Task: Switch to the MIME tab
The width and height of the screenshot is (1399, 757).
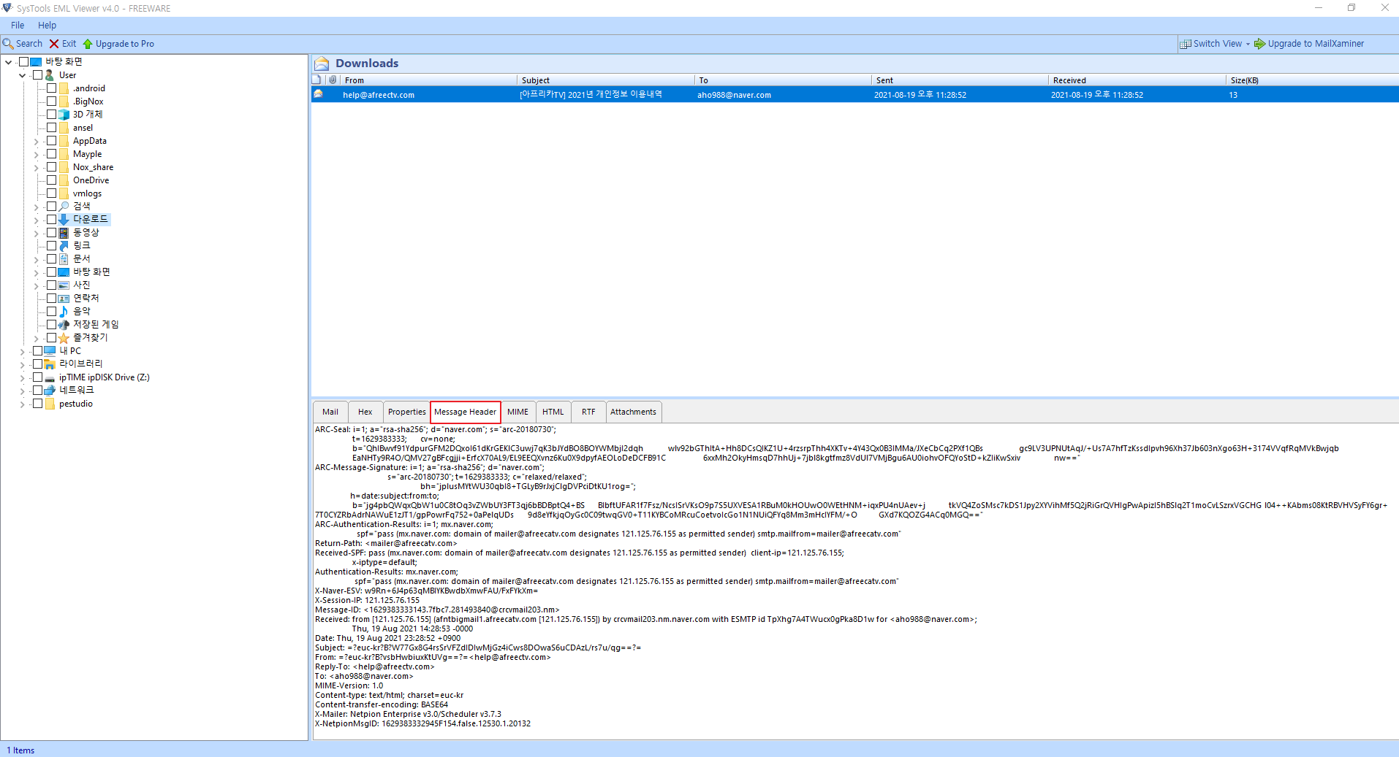Action: (x=518, y=412)
